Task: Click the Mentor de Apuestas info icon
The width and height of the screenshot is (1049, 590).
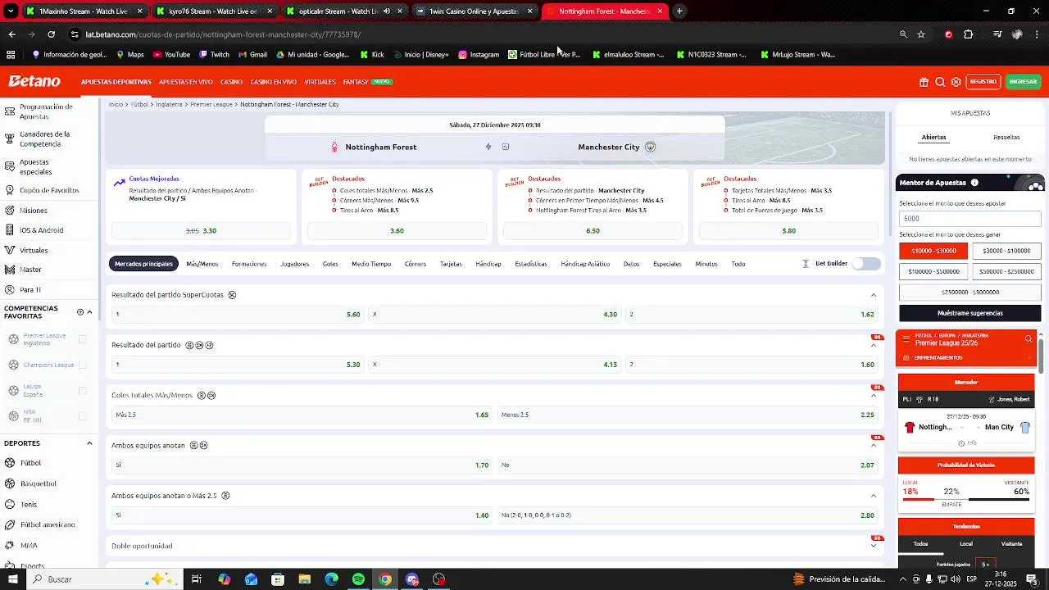Action: coord(974,183)
